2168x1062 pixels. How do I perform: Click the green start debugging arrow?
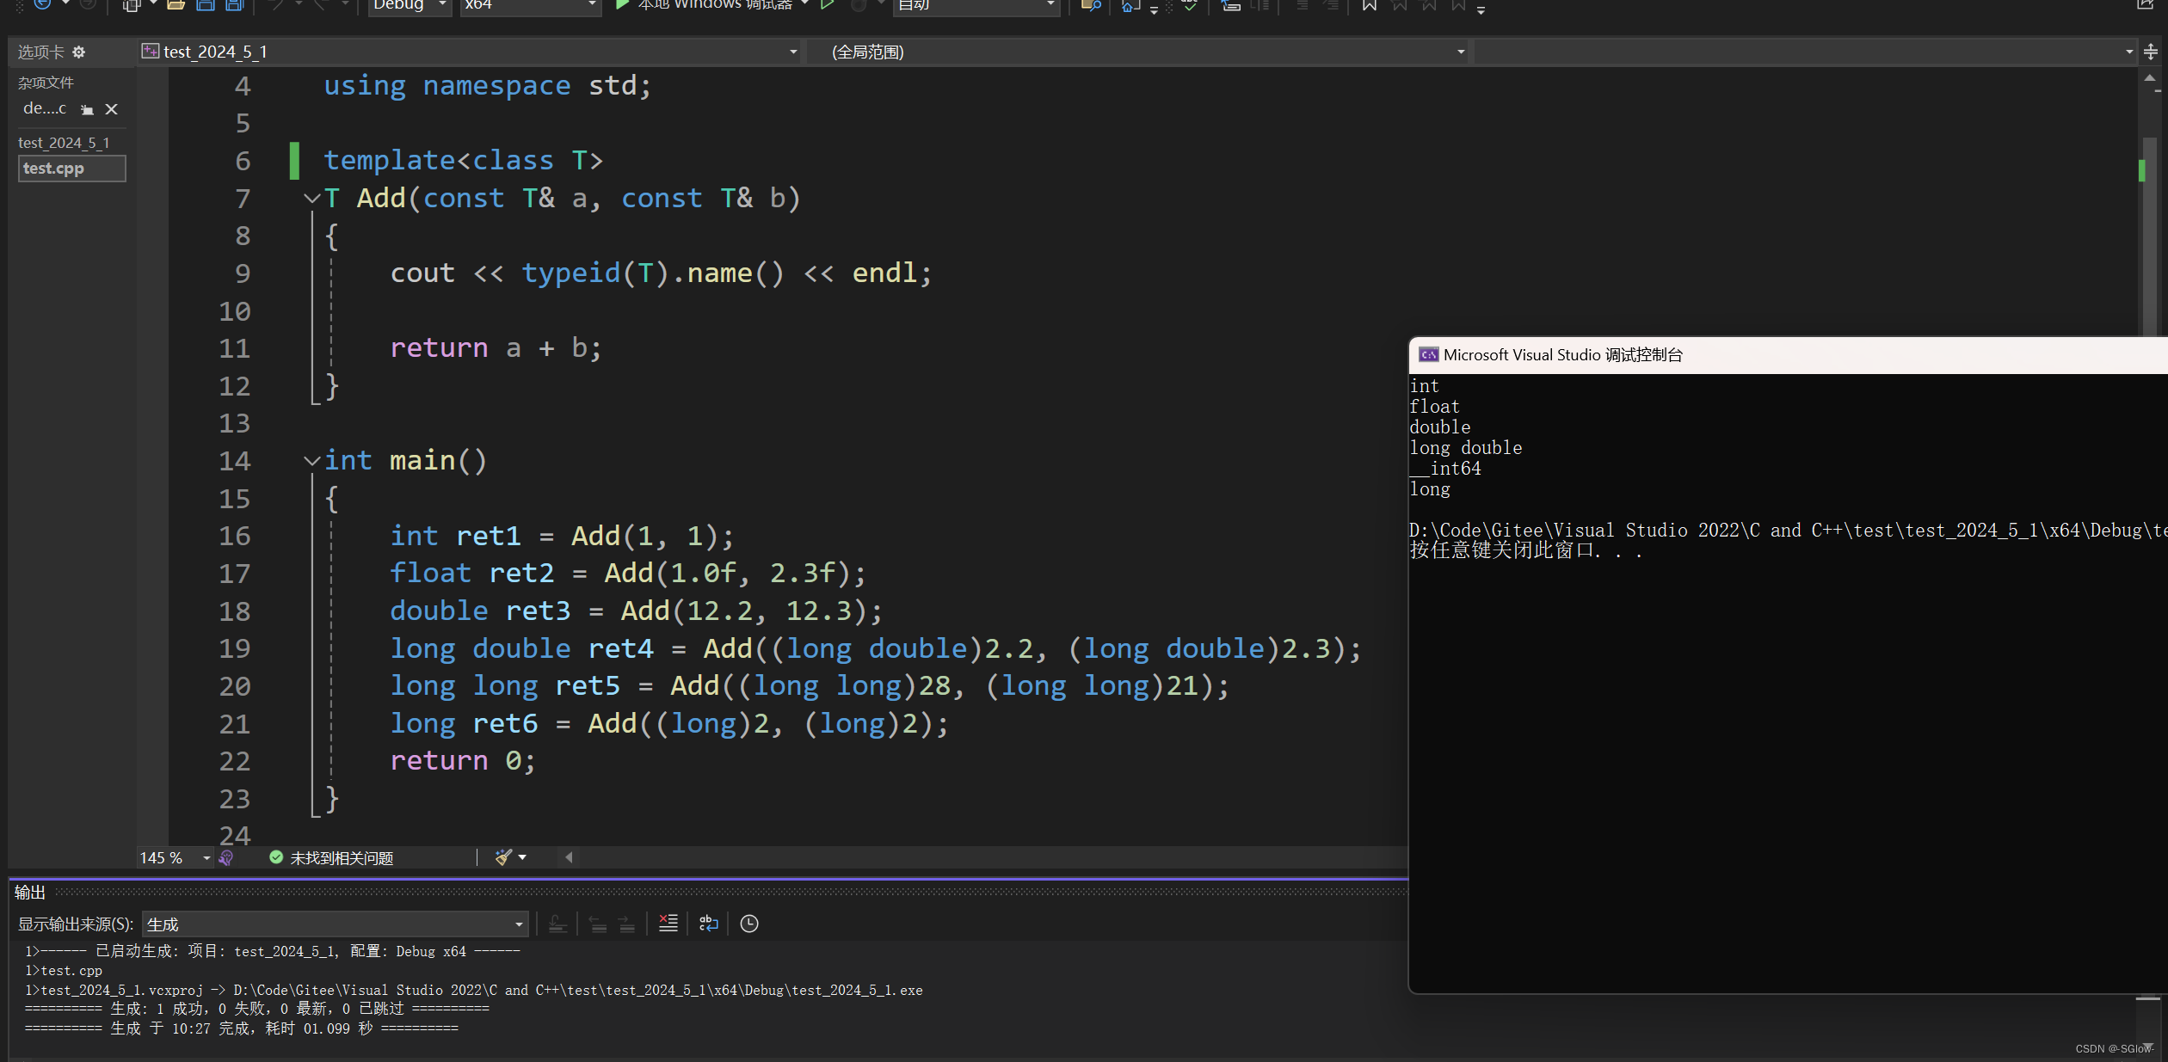pos(622,5)
